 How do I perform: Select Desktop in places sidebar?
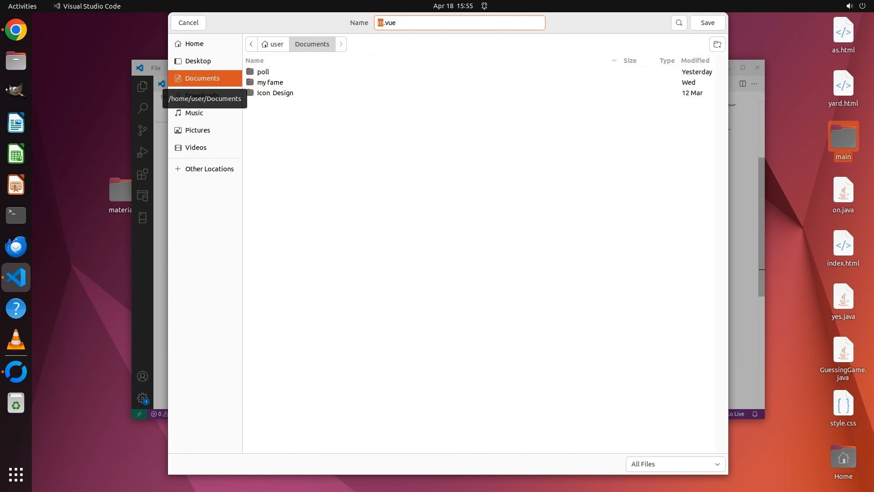tap(198, 61)
